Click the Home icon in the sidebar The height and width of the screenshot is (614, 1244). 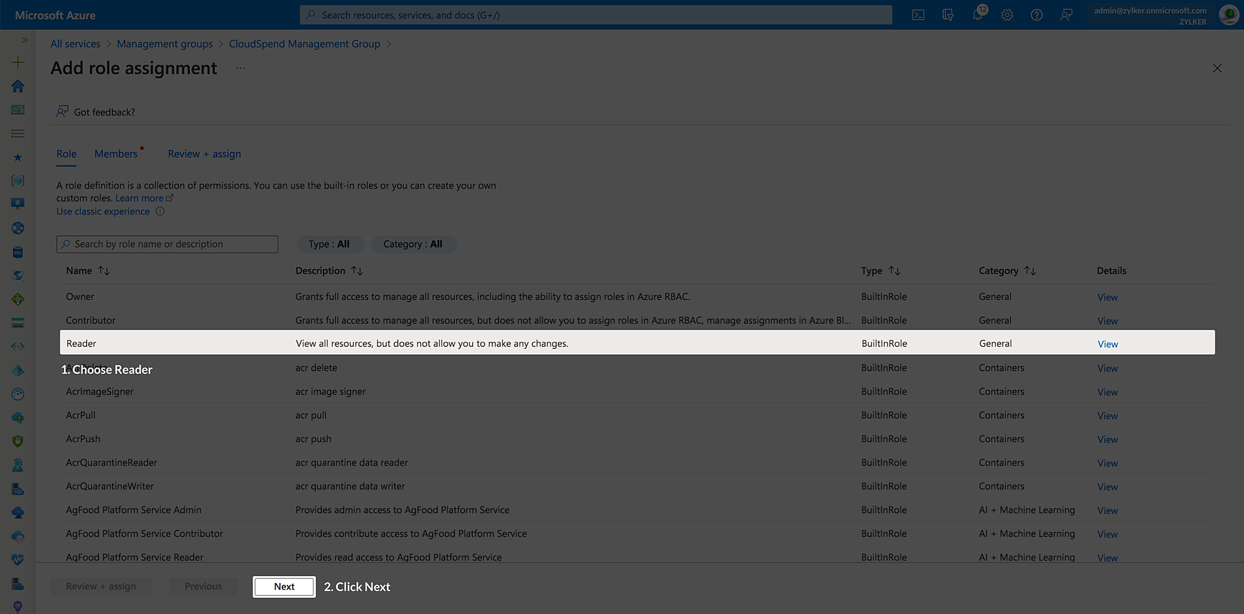click(18, 86)
